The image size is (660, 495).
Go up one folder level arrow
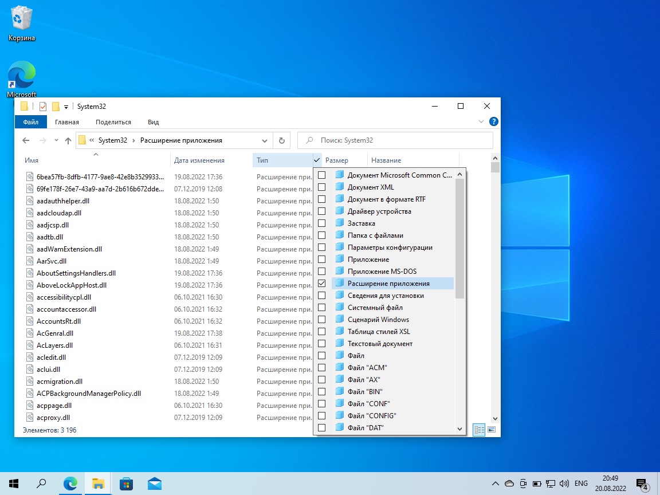click(68, 140)
